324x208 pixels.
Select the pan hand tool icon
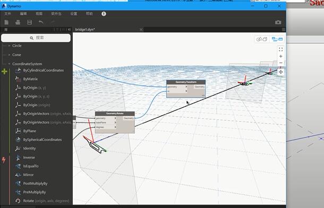pyautogui.click(x=280, y=72)
